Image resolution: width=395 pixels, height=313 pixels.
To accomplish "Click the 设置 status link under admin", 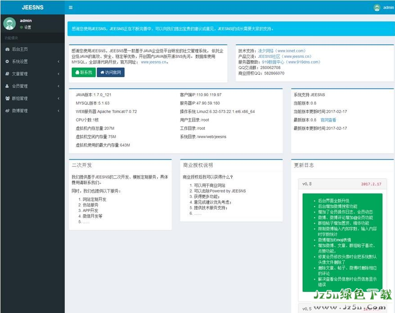I will pyautogui.click(x=28, y=27).
